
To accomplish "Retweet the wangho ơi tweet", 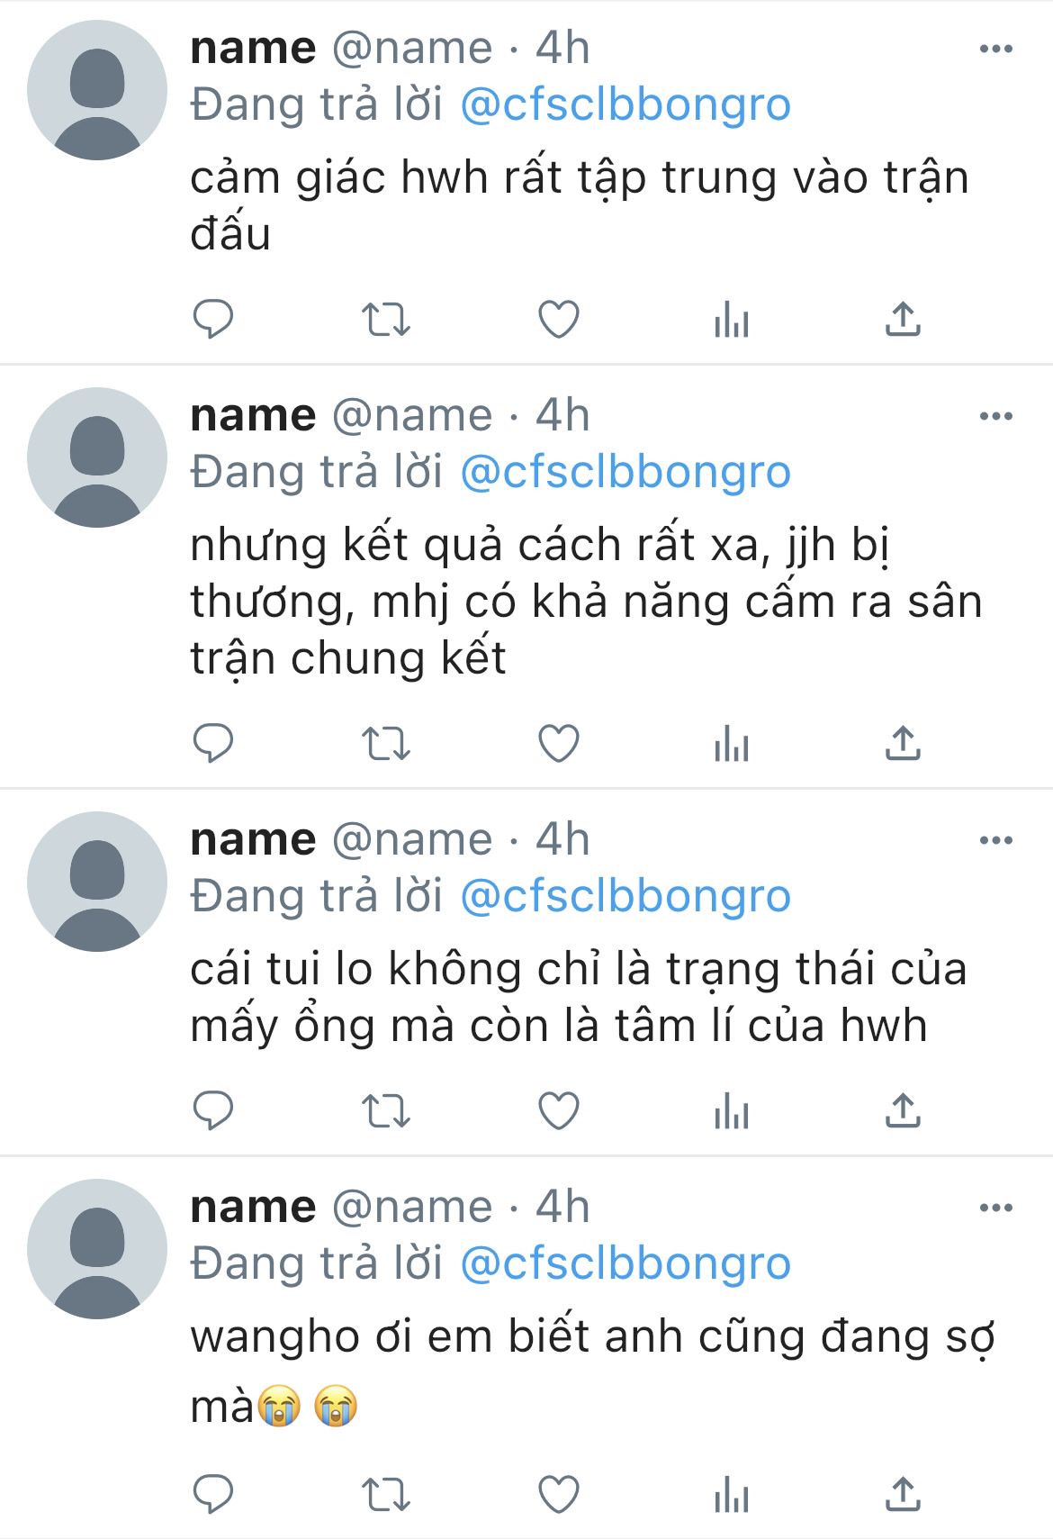I will [386, 1496].
